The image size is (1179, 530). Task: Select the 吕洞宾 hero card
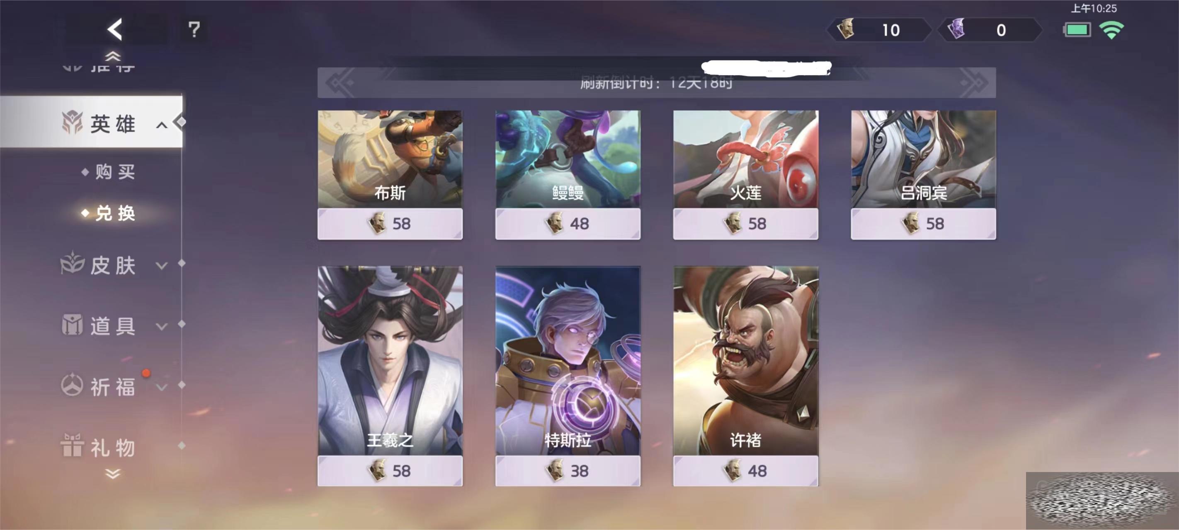pos(923,159)
